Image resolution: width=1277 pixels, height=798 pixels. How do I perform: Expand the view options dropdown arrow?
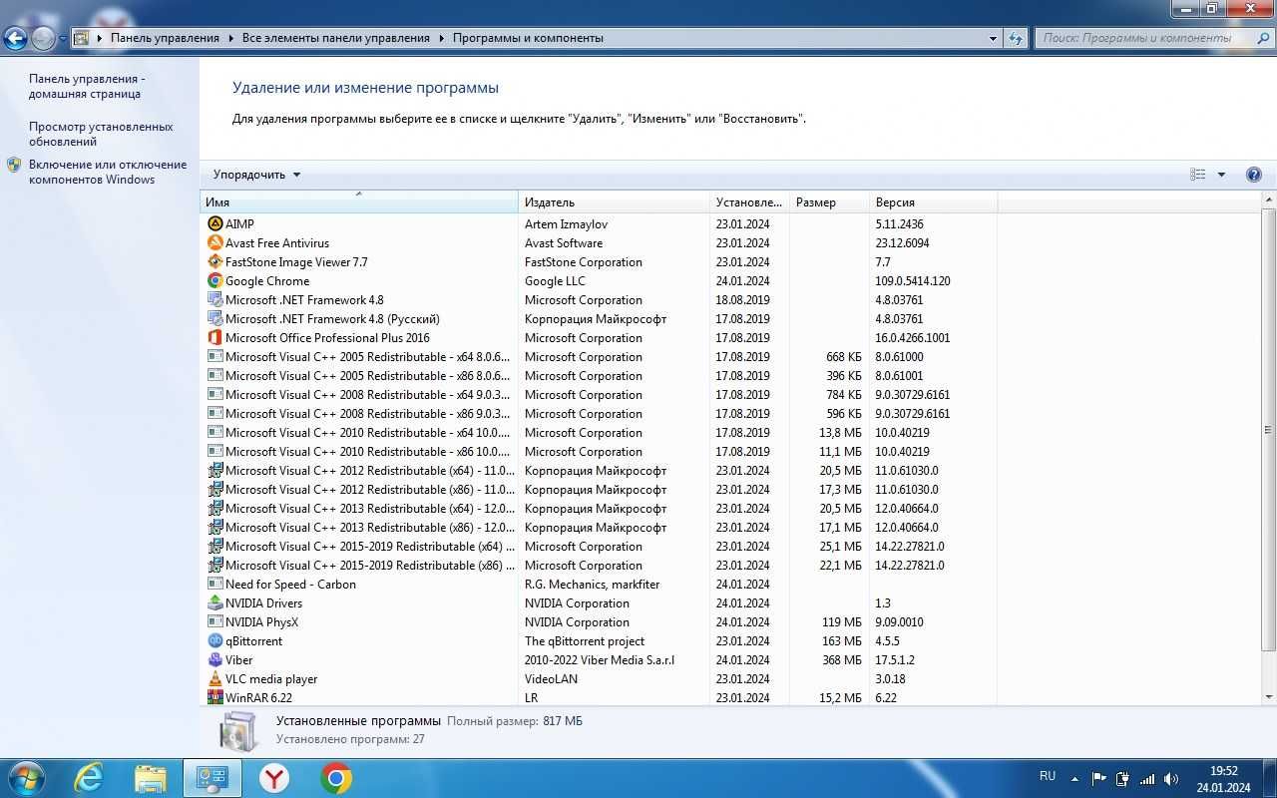(x=1221, y=175)
